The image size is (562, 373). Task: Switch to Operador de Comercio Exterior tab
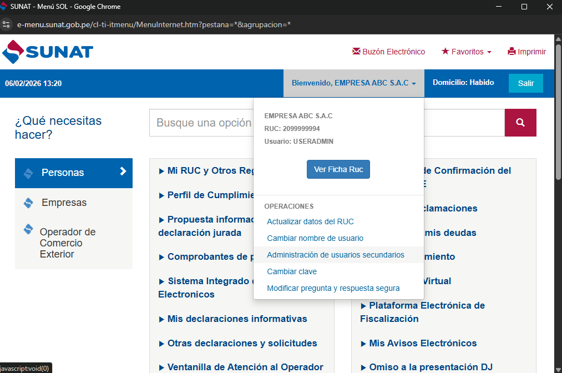pos(74,243)
